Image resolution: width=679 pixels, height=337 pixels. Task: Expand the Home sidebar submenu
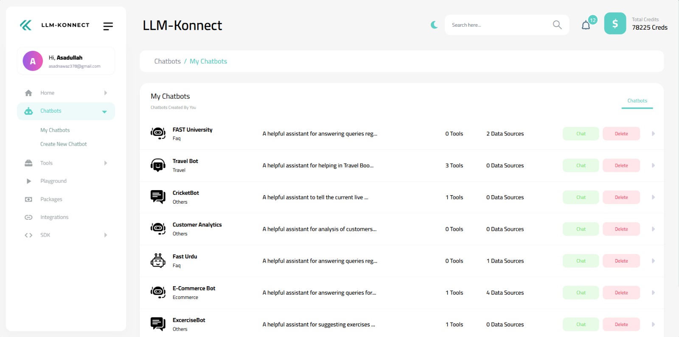coord(105,93)
